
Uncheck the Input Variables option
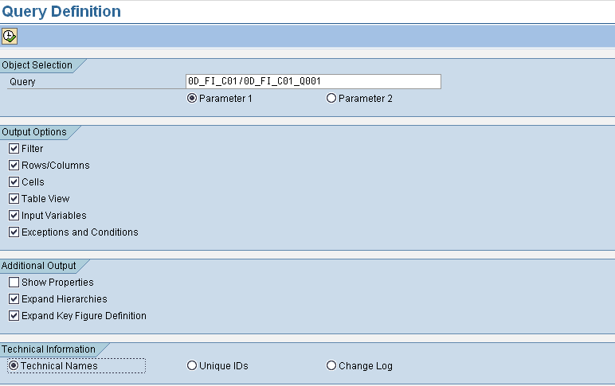tap(14, 216)
